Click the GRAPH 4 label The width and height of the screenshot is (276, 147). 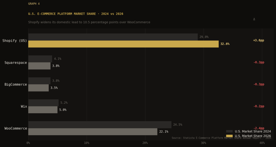pyautogui.click(x=34, y=4)
